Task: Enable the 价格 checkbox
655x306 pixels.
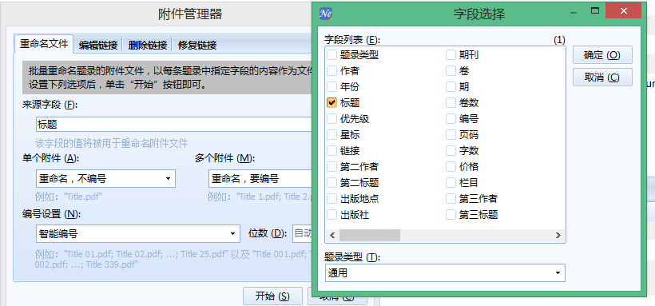Action: pos(451,167)
